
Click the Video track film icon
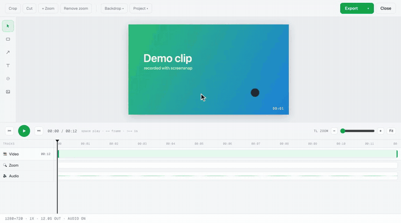5,154
